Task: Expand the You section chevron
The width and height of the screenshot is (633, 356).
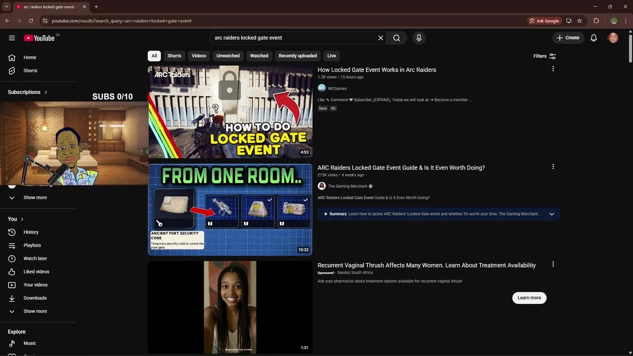Action: pyautogui.click(x=22, y=219)
